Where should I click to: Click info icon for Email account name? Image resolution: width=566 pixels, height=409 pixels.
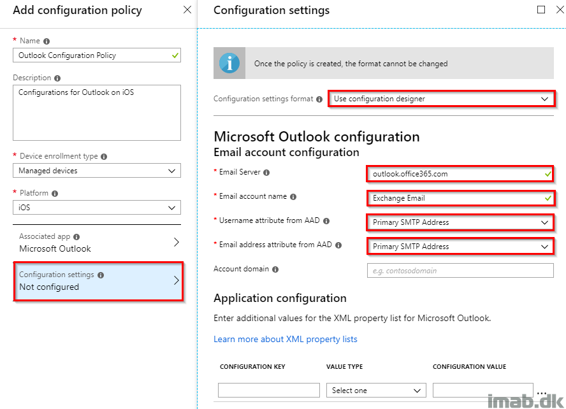293,197
